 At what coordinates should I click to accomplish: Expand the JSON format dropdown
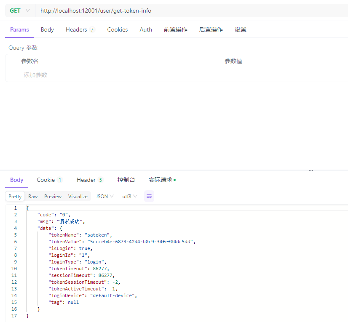point(104,197)
